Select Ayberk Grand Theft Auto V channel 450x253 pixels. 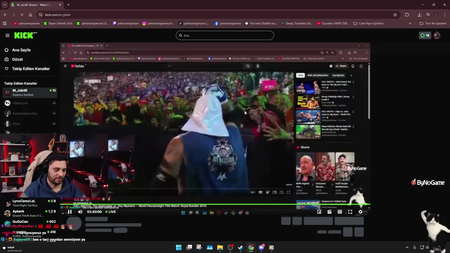pyautogui.click(x=30, y=213)
